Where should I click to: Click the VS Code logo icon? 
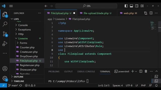[4, 6]
